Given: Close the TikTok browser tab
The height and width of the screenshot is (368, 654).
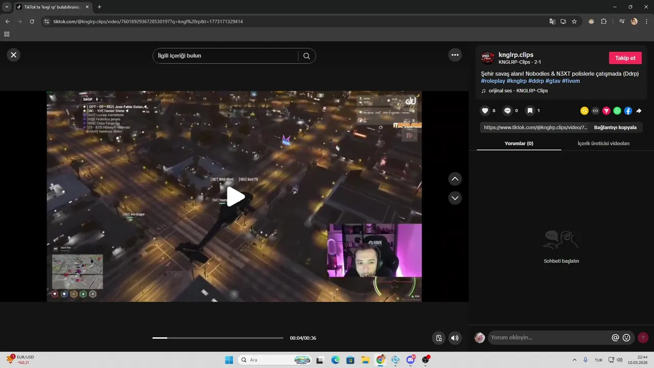Looking at the screenshot, I should coord(88,7).
